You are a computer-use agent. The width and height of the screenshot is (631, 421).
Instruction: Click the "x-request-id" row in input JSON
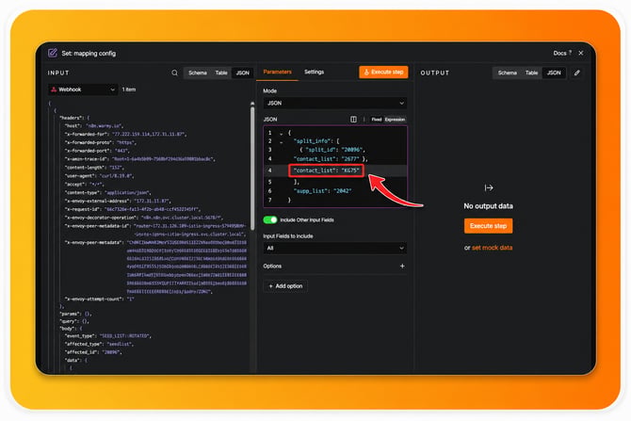pyautogui.click(x=133, y=209)
